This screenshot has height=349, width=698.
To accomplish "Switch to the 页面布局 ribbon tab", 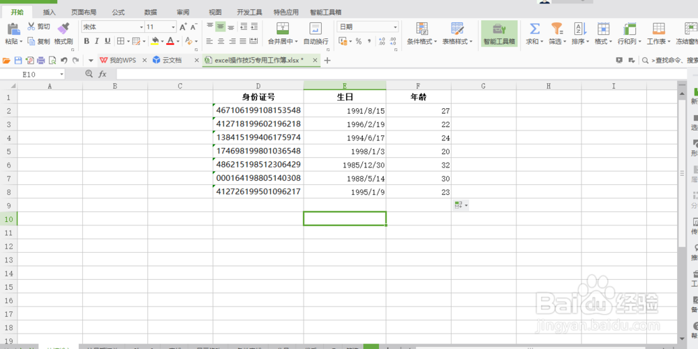I will click(x=84, y=12).
